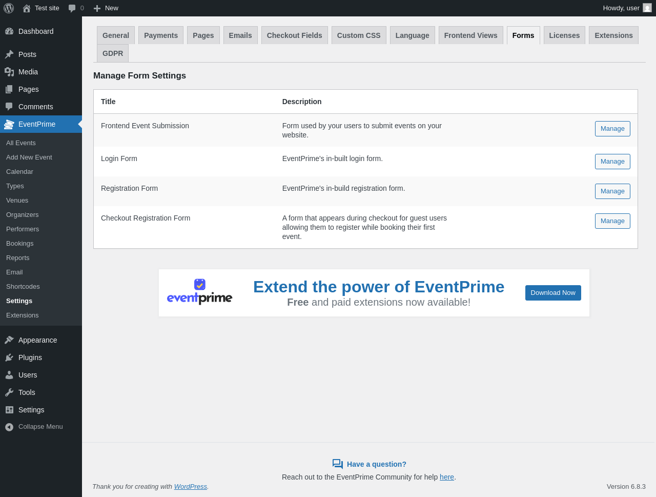This screenshot has height=497, width=656.
Task: Click the Test site home icon
Action: [x=27, y=8]
